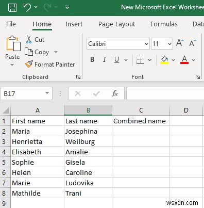The height and width of the screenshot is (208, 204).
Task: Open the Fill Color palette arrow
Action: [x=173, y=60]
